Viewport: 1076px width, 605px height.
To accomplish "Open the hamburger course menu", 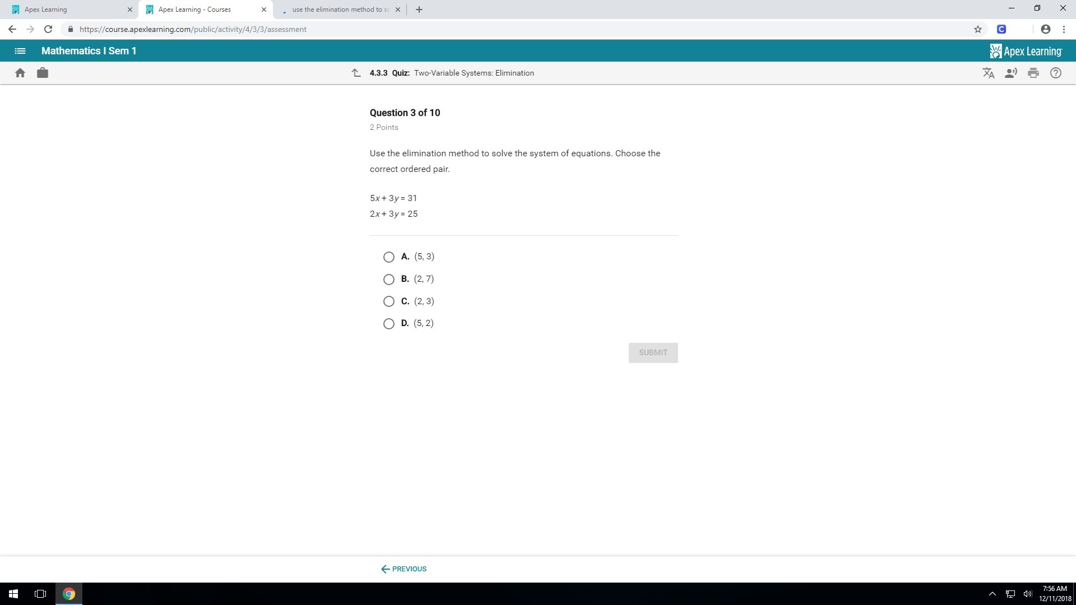I will click(x=20, y=51).
